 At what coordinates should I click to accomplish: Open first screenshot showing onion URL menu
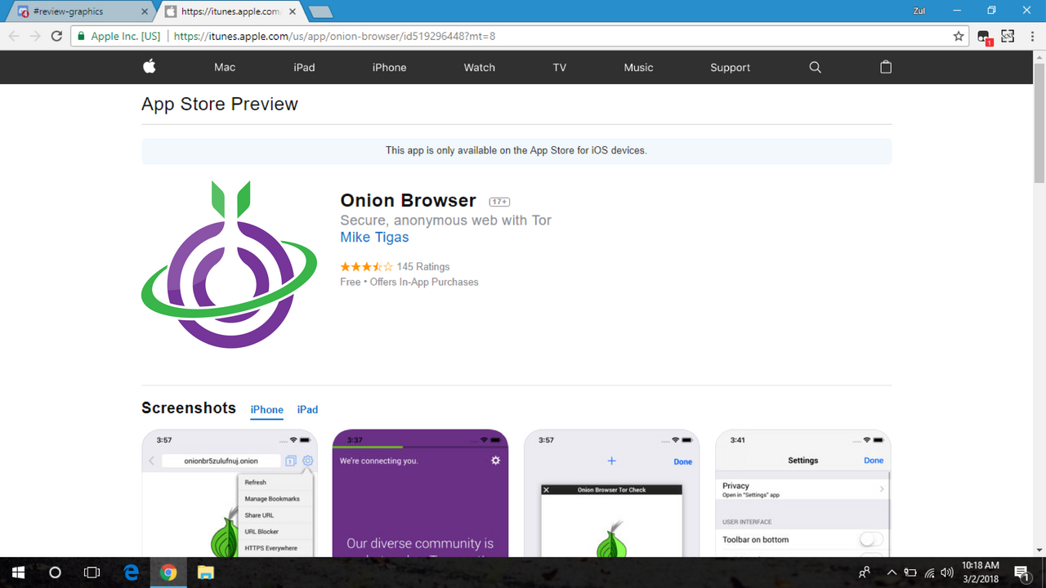tap(230, 493)
